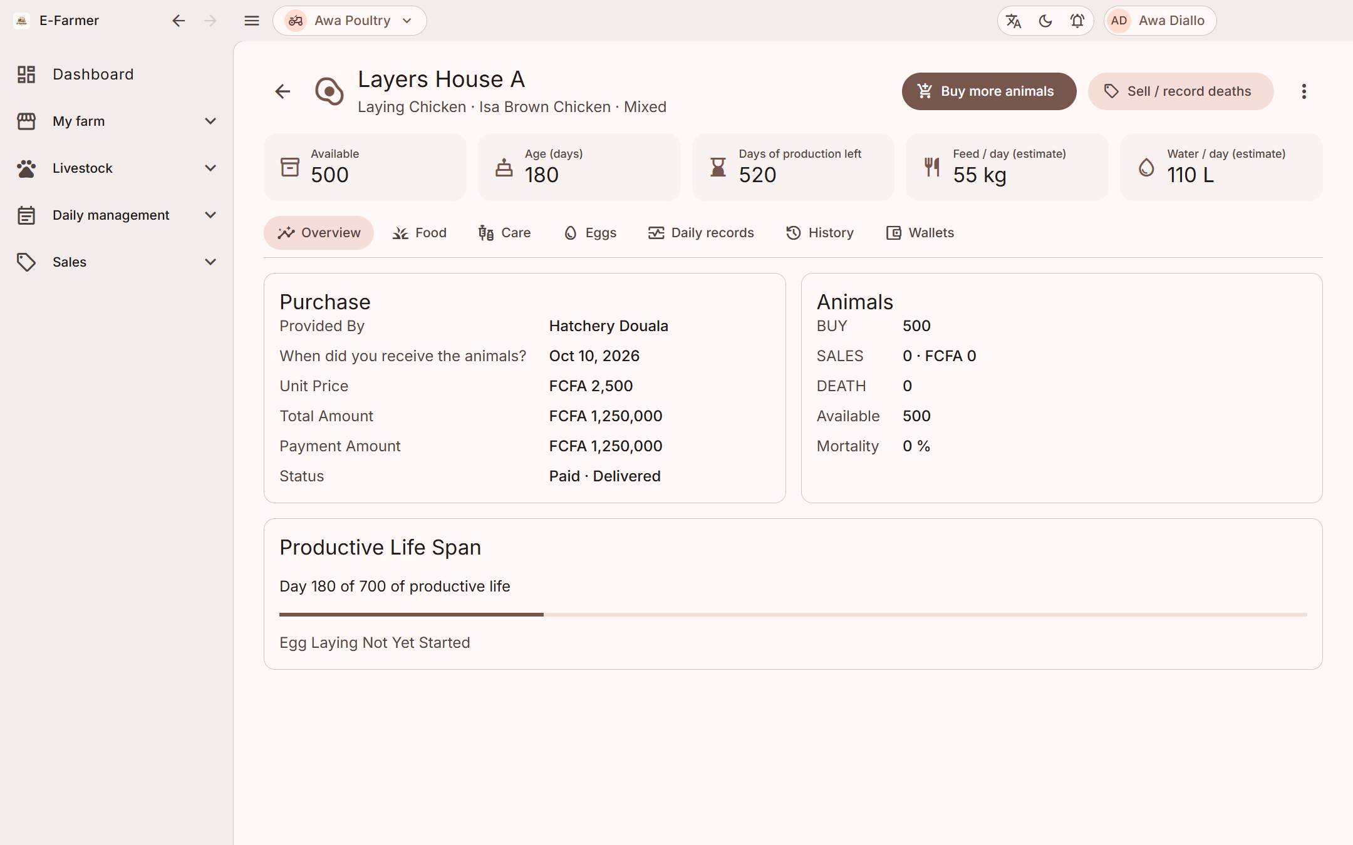Click the Awa Diallo user name

1171,21
